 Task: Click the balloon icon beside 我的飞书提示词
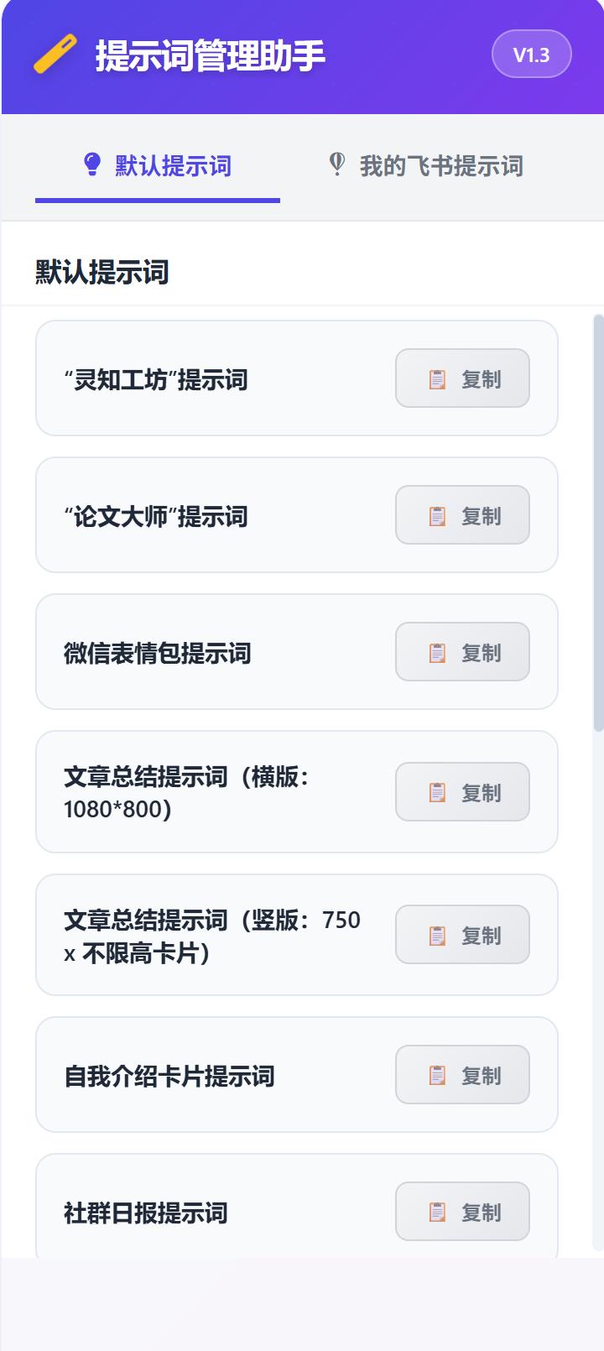(337, 164)
